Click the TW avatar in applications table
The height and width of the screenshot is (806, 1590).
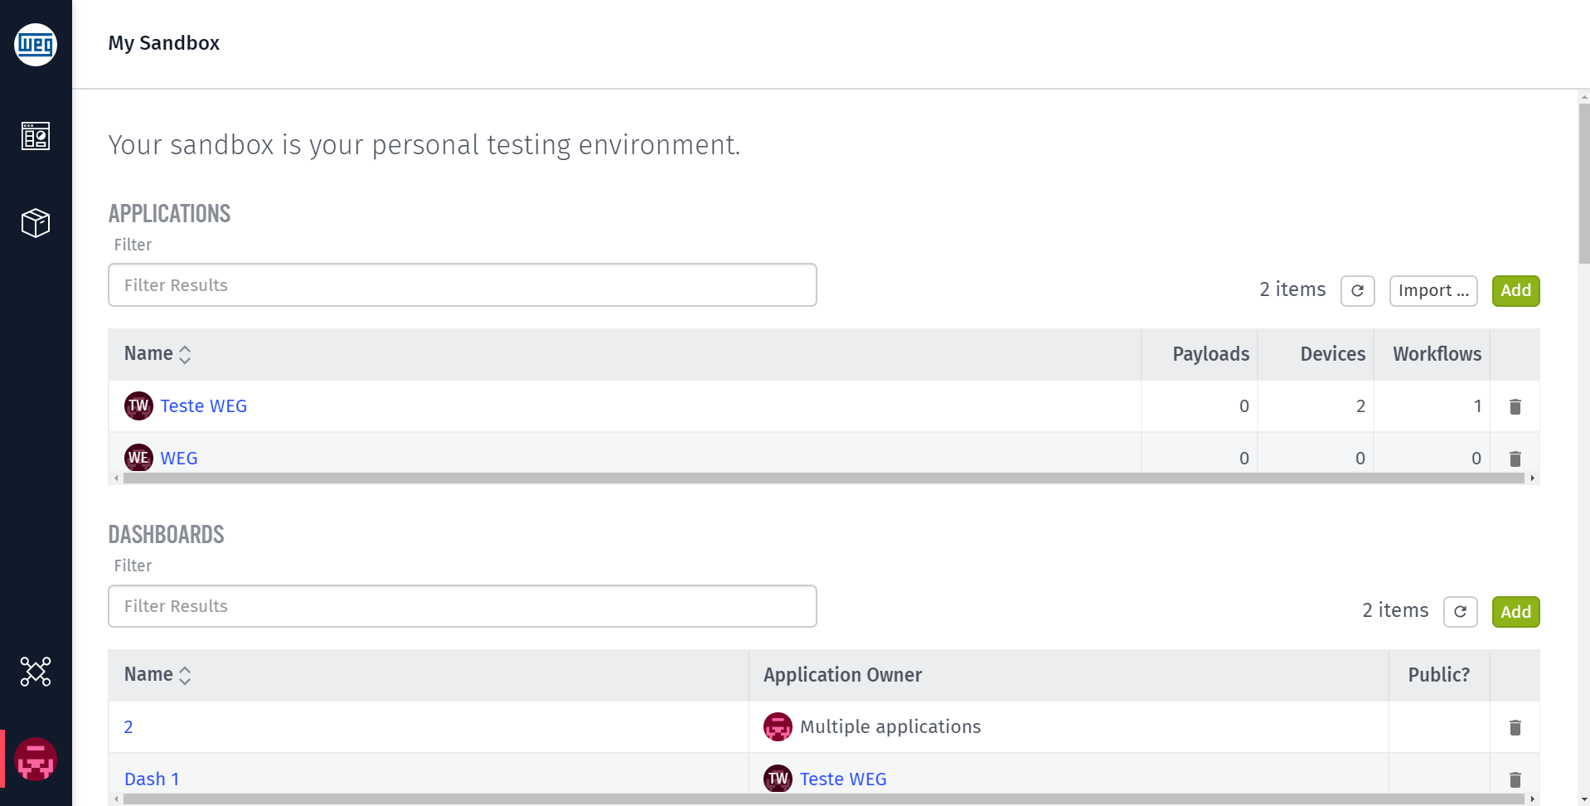[138, 405]
